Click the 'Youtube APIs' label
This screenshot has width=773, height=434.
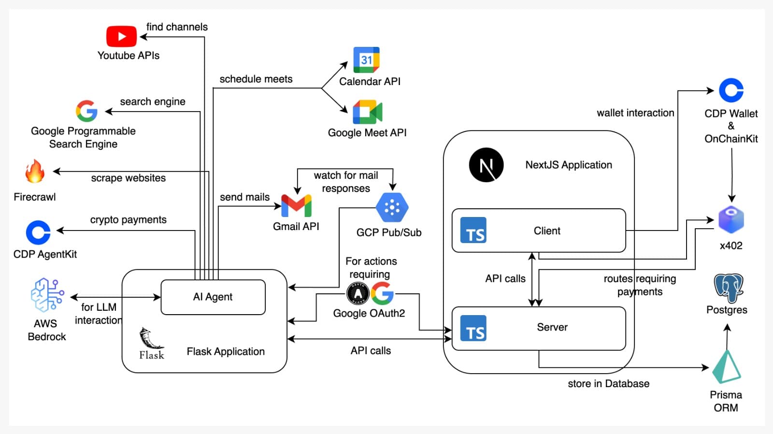pyautogui.click(x=129, y=56)
